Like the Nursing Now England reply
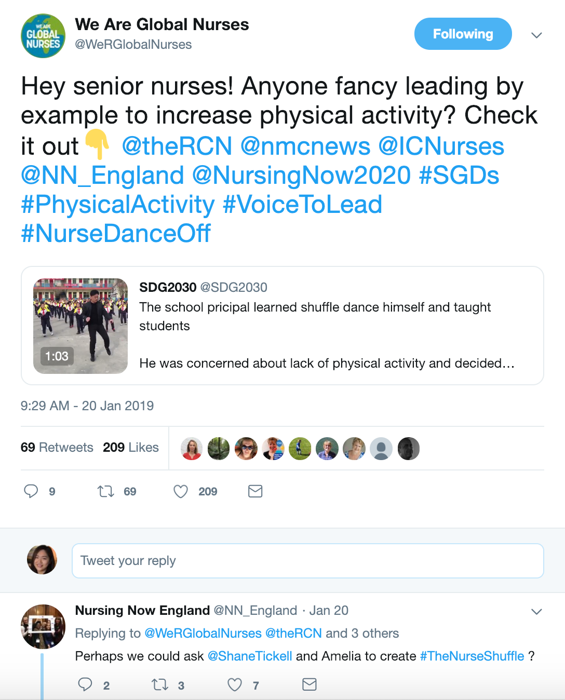The width and height of the screenshot is (565, 700). point(235,685)
